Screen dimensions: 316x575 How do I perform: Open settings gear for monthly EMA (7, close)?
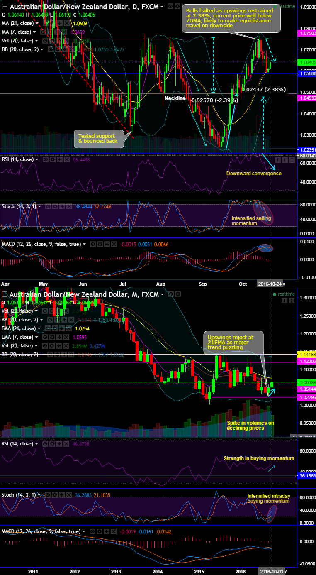[x=52, y=337]
